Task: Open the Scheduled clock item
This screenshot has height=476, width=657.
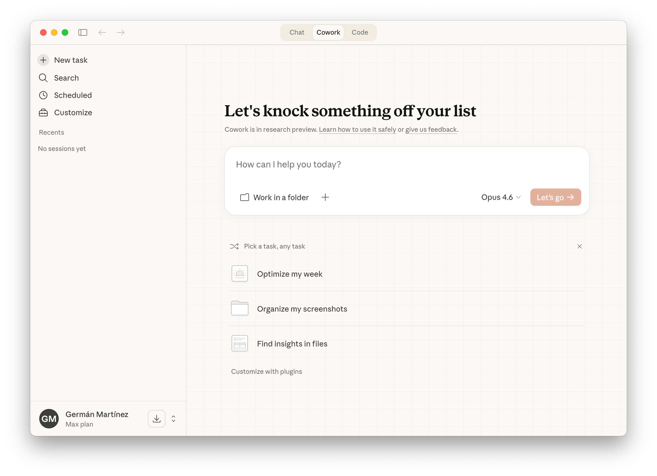Action: pyautogui.click(x=73, y=95)
